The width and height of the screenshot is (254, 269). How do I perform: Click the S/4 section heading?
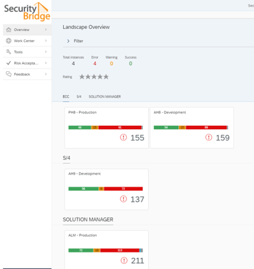[66, 158]
